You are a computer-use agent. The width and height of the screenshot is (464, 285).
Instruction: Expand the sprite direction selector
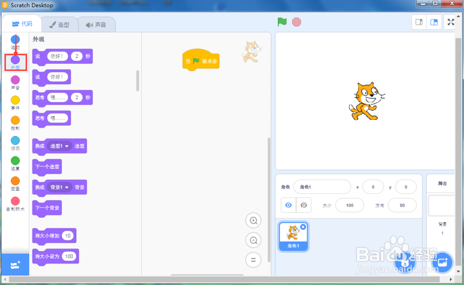(402, 205)
